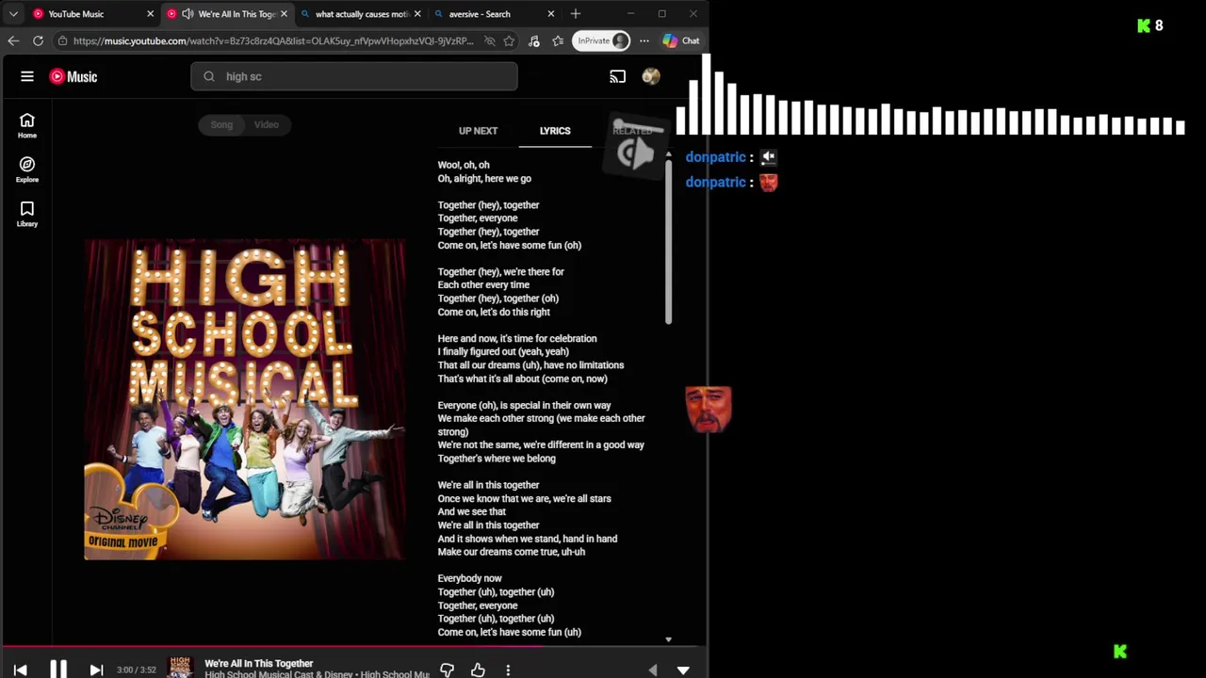Close the 'aversive - Search' tab
This screenshot has width=1206, height=678.
(x=550, y=14)
